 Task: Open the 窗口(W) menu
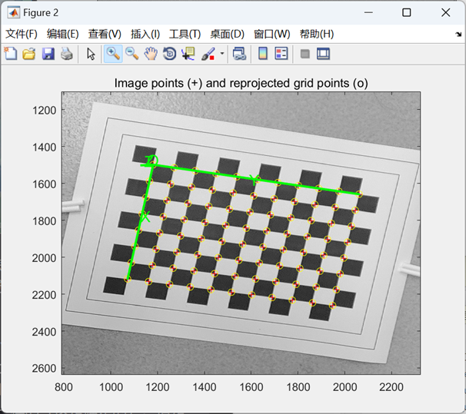point(272,34)
